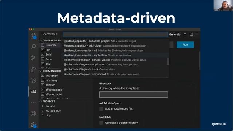Click the quick pick list scrollbar
This screenshot has height=131, width=233.
click(x=168, y=61)
